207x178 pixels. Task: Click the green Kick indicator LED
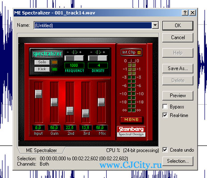54,69
